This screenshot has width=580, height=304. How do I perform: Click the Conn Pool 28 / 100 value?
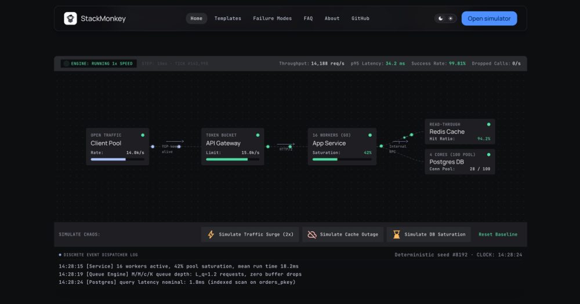[x=480, y=169]
